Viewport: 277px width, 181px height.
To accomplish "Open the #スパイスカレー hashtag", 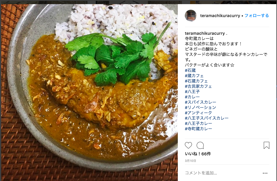I will [x=200, y=102].
